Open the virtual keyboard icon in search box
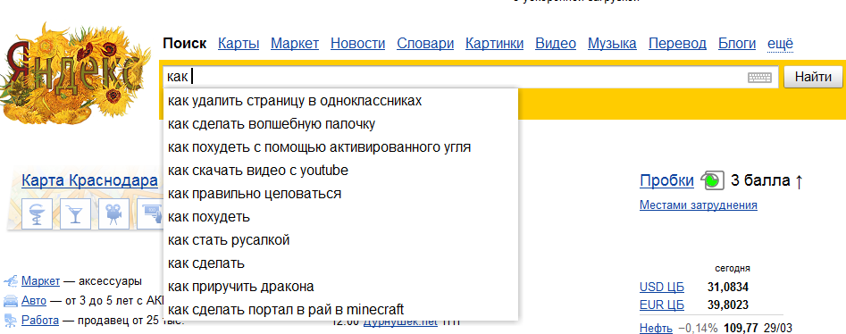 click(759, 78)
